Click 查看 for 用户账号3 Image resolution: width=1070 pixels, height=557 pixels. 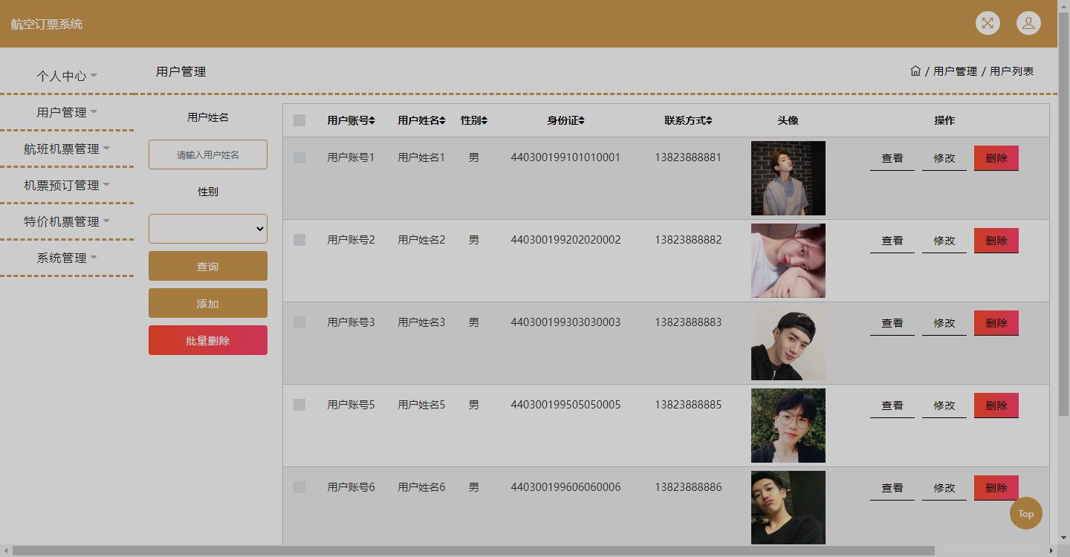tap(892, 323)
